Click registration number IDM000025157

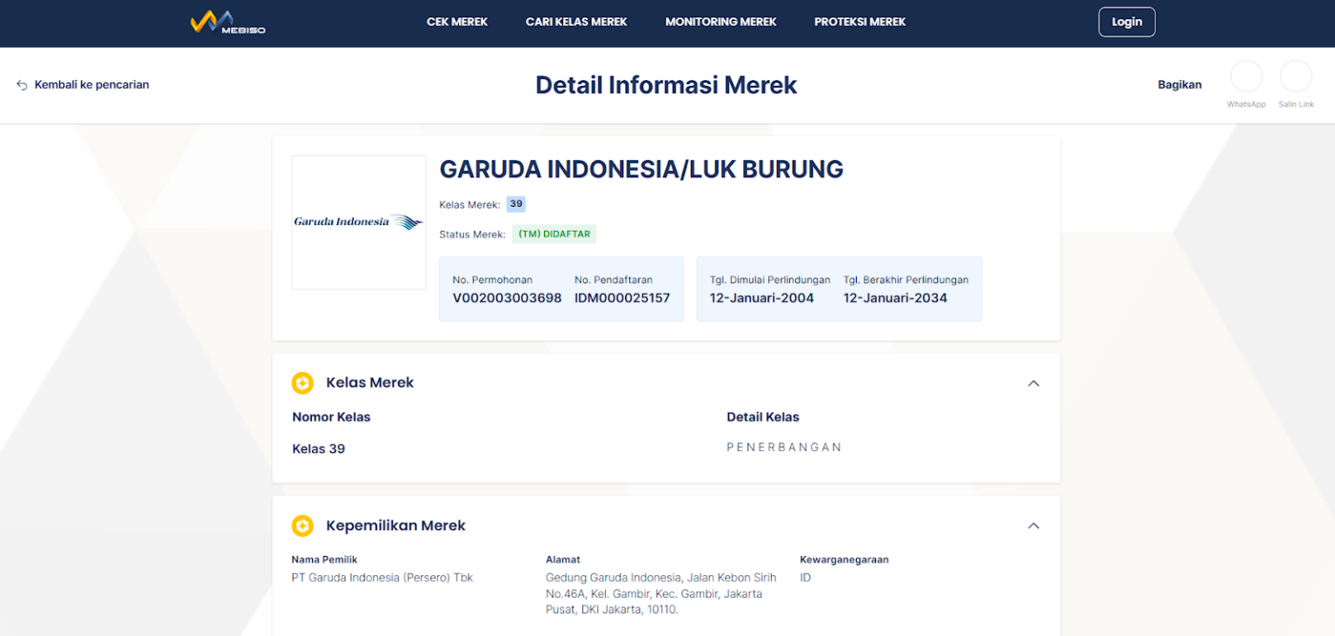tap(623, 297)
